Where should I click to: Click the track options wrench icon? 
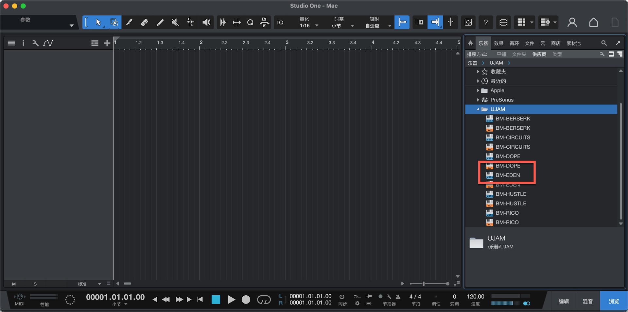tap(35, 43)
